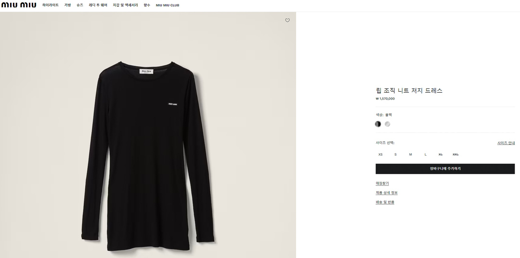
Task: Choose size S
Action: 395,154
